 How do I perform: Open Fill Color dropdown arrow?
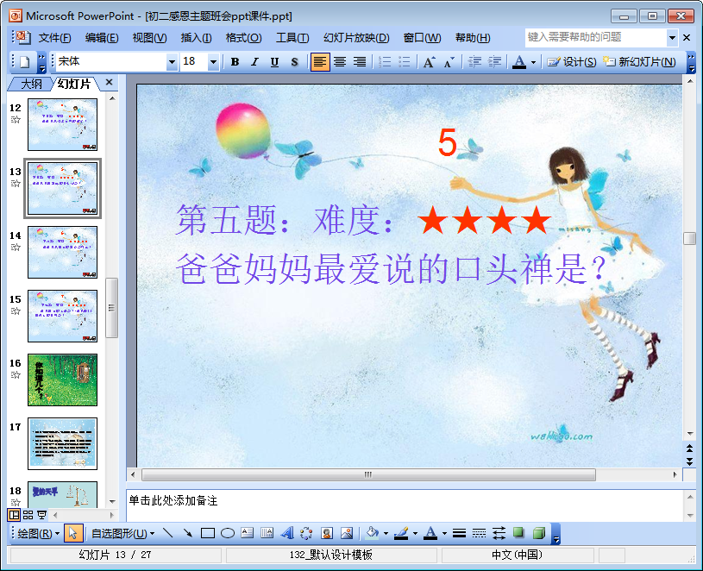click(x=386, y=533)
